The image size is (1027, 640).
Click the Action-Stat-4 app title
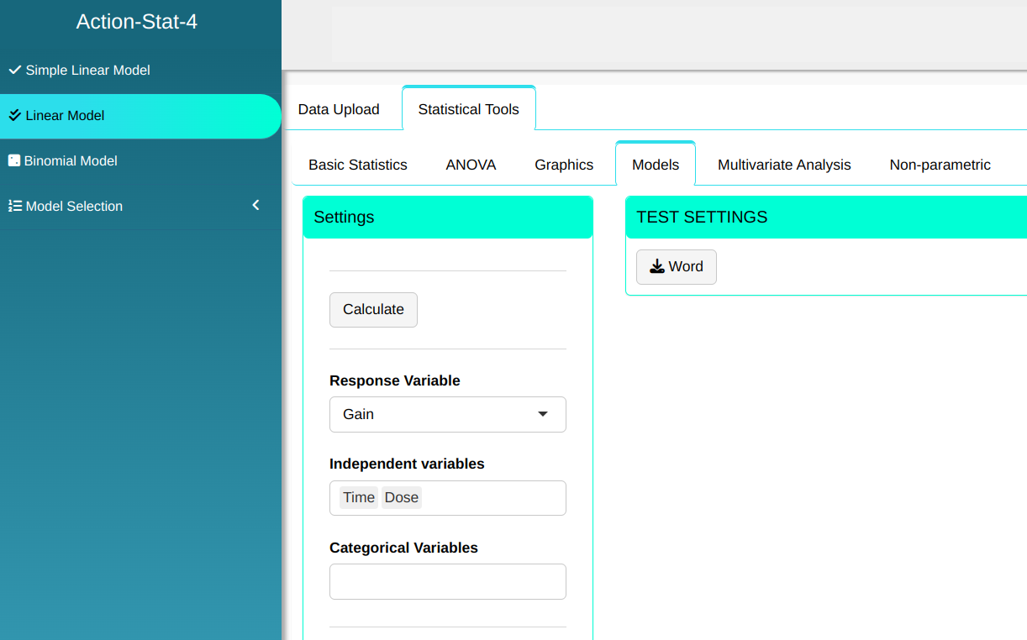(137, 22)
